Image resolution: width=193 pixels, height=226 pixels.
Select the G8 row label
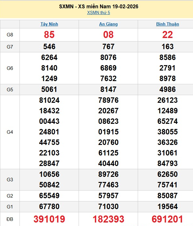pos(10,35)
